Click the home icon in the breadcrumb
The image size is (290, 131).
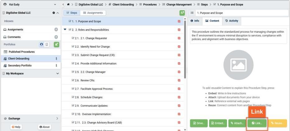(x=68, y=5)
